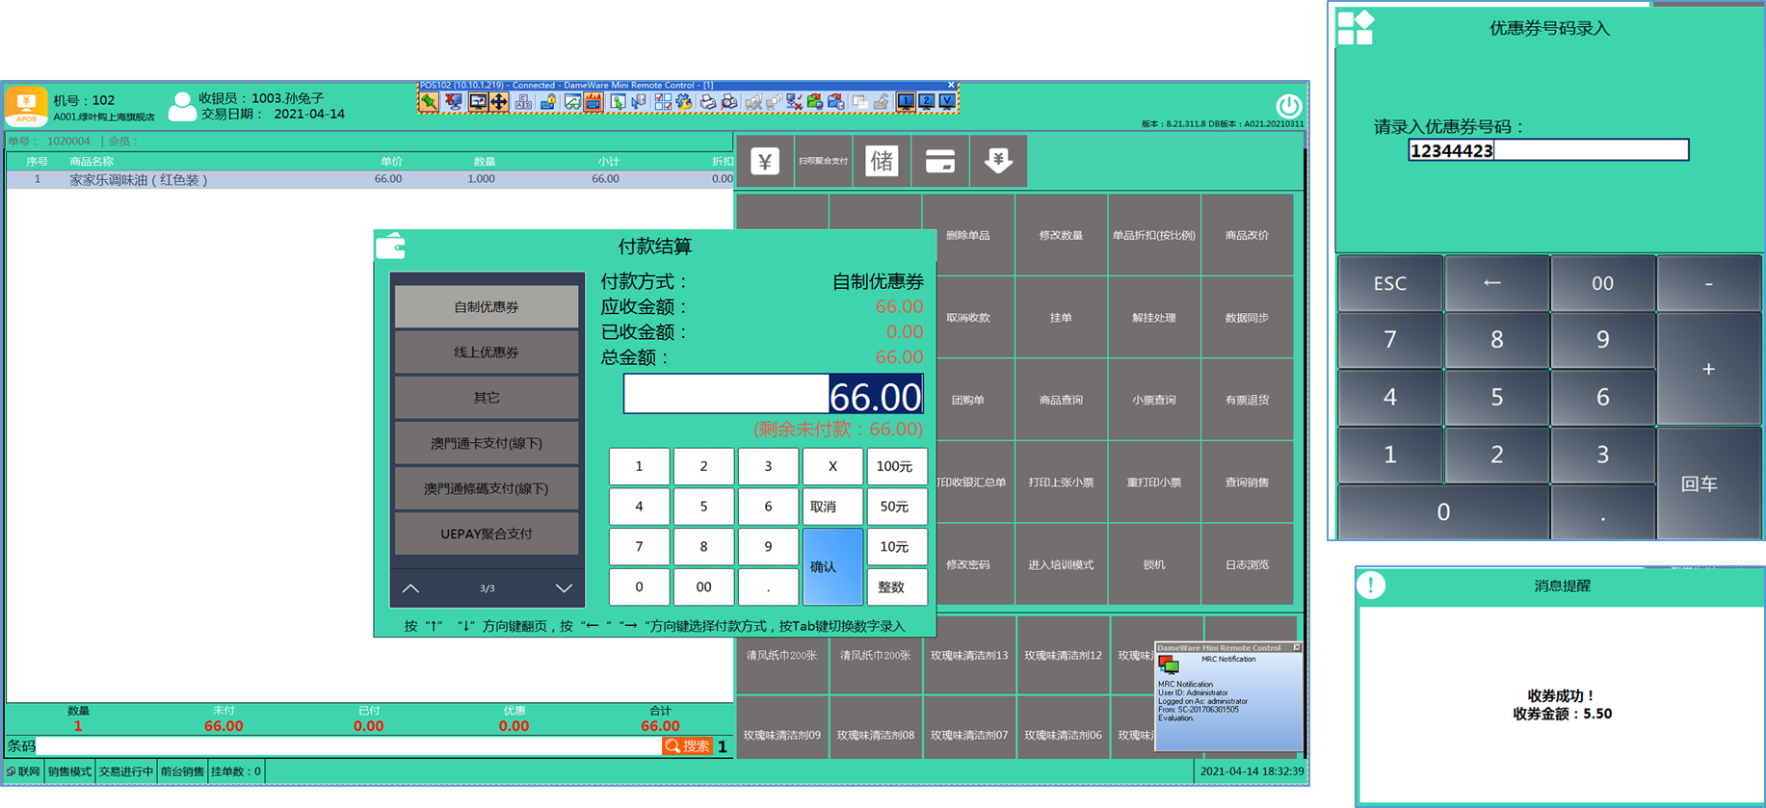Click the green pushpin icon in DameWare toolbar

click(x=429, y=102)
